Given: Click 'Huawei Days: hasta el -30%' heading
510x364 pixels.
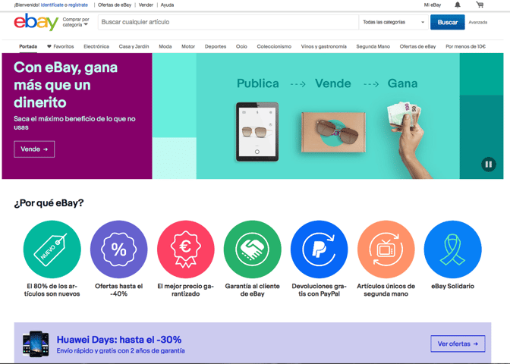Looking at the screenshot, I should pyautogui.click(x=119, y=340).
